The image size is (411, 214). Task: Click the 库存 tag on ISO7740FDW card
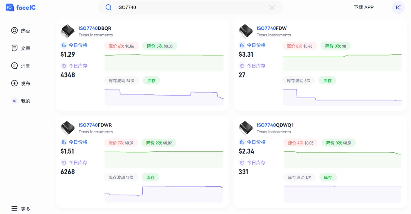coord(328,80)
